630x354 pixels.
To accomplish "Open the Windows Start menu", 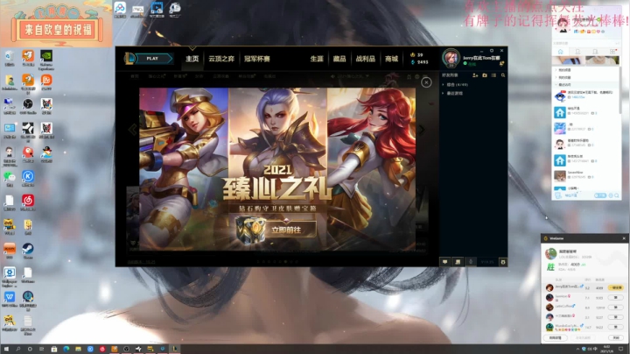I will 6,349.
